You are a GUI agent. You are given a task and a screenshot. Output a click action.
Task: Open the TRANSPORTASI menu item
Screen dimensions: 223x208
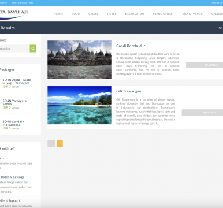163,14
